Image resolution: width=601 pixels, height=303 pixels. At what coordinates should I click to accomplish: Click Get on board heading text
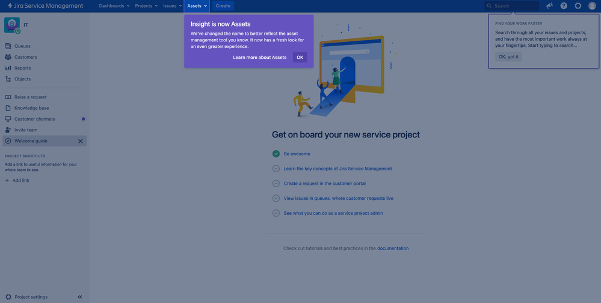pyautogui.click(x=346, y=134)
